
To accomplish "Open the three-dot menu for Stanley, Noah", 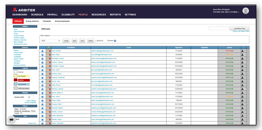I will (248, 119).
